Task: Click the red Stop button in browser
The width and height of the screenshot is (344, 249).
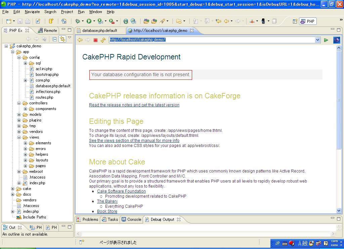Action: (95, 40)
